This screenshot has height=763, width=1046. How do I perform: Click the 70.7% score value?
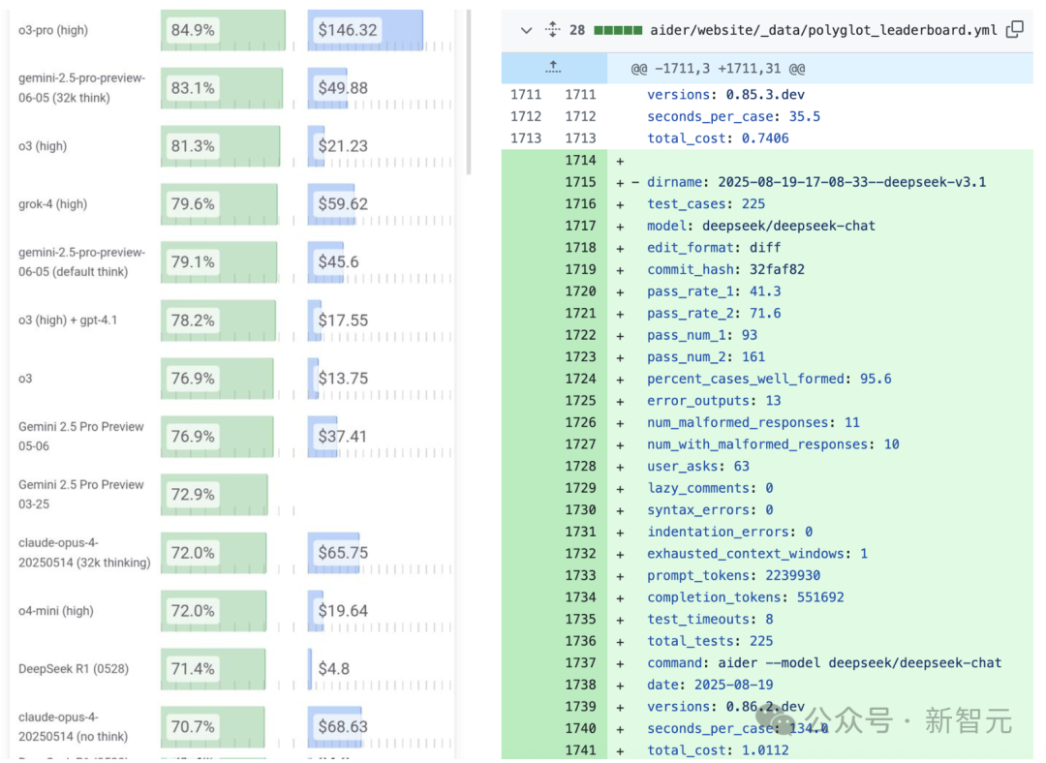(x=193, y=727)
